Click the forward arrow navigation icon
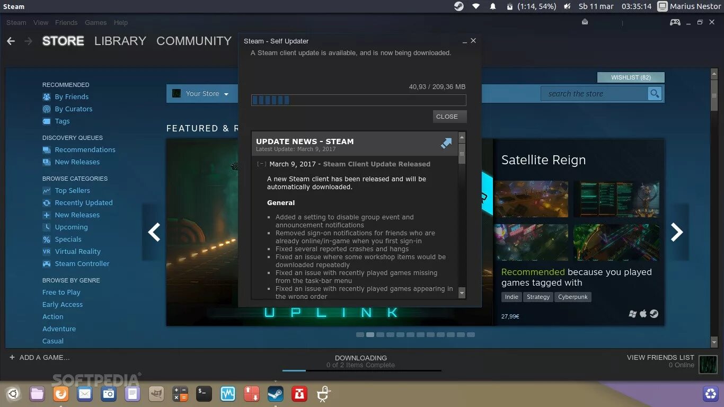Image resolution: width=724 pixels, height=407 pixels. pyautogui.click(x=28, y=41)
